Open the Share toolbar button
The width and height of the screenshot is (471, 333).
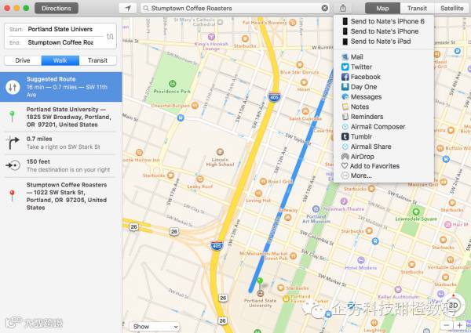(343, 8)
